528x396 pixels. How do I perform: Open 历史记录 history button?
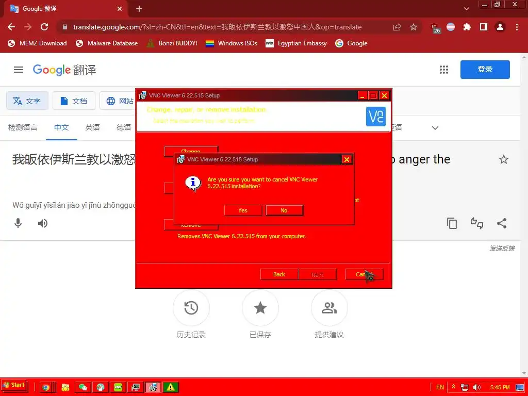pyautogui.click(x=191, y=308)
